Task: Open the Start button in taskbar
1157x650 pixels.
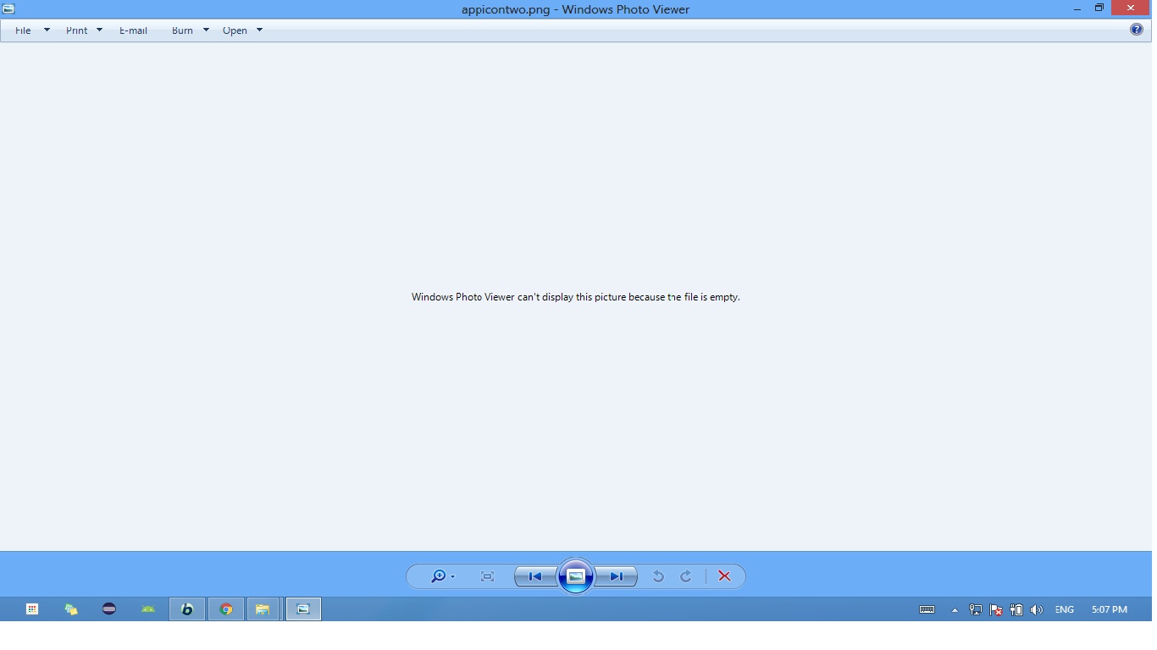Action: pyautogui.click(x=32, y=609)
